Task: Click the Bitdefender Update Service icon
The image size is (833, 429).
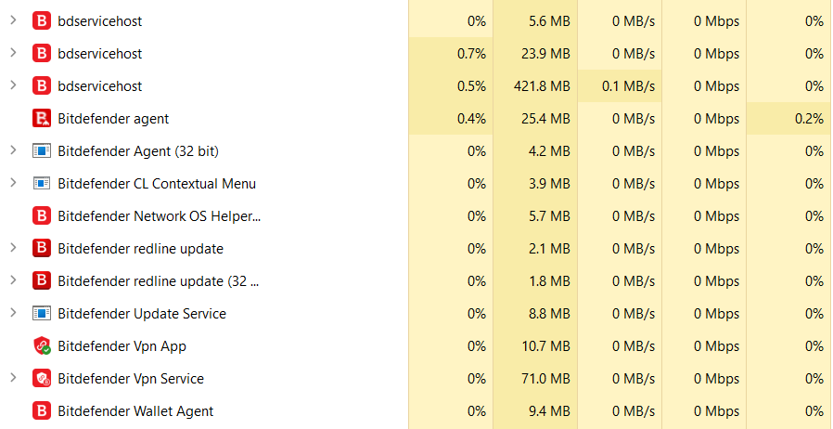Action: (x=41, y=314)
